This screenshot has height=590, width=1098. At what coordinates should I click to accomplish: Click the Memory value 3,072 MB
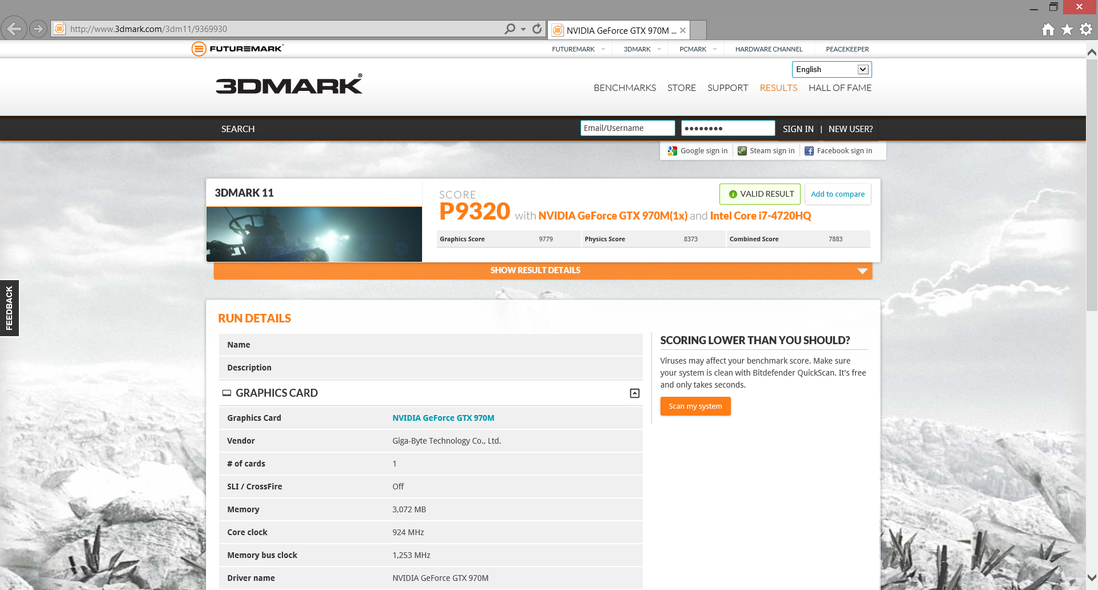(409, 509)
